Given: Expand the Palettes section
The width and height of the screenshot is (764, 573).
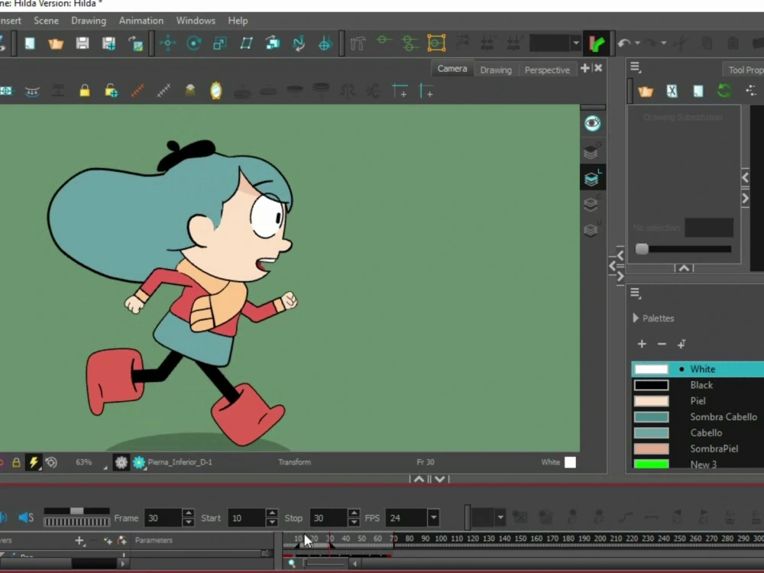Looking at the screenshot, I should pos(636,318).
